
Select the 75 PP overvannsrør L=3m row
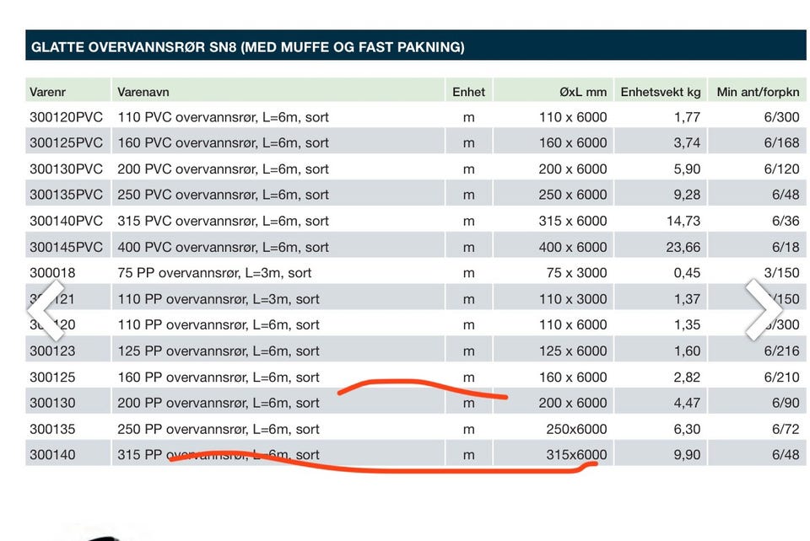(416, 273)
